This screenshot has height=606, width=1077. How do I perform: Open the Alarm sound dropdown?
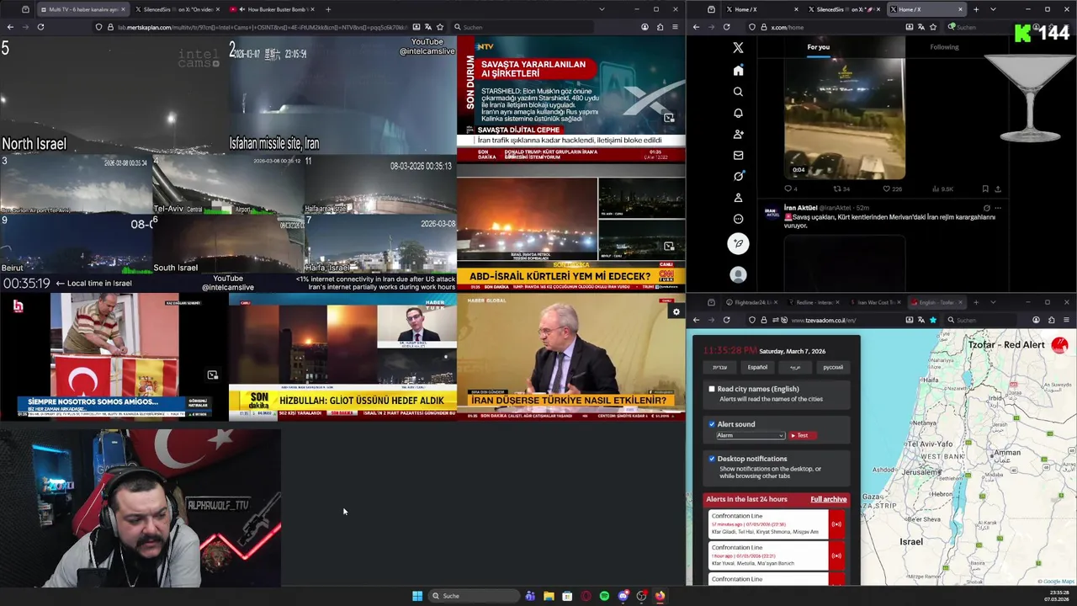pyautogui.click(x=750, y=435)
